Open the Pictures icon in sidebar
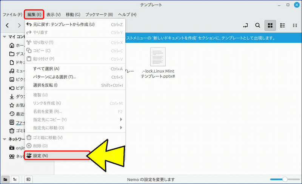302x184 pixels. (12, 79)
